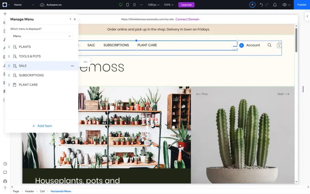This screenshot has width=310, height=194.
Task: Expand the collapsed inspector panel arrow
Action: pyautogui.click(x=307, y=16)
